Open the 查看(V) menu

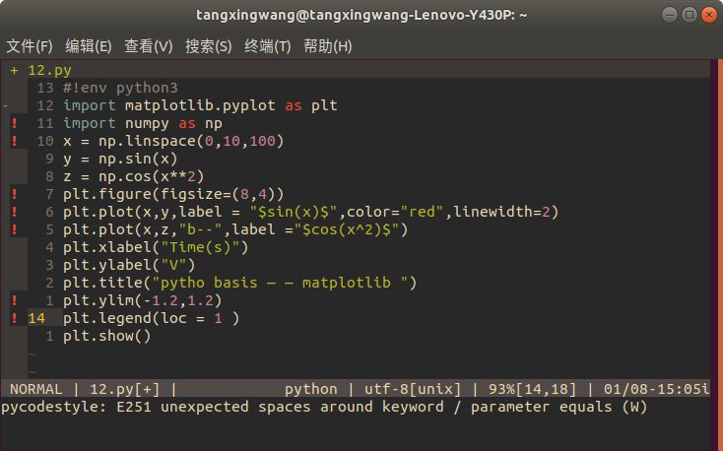(149, 46)
